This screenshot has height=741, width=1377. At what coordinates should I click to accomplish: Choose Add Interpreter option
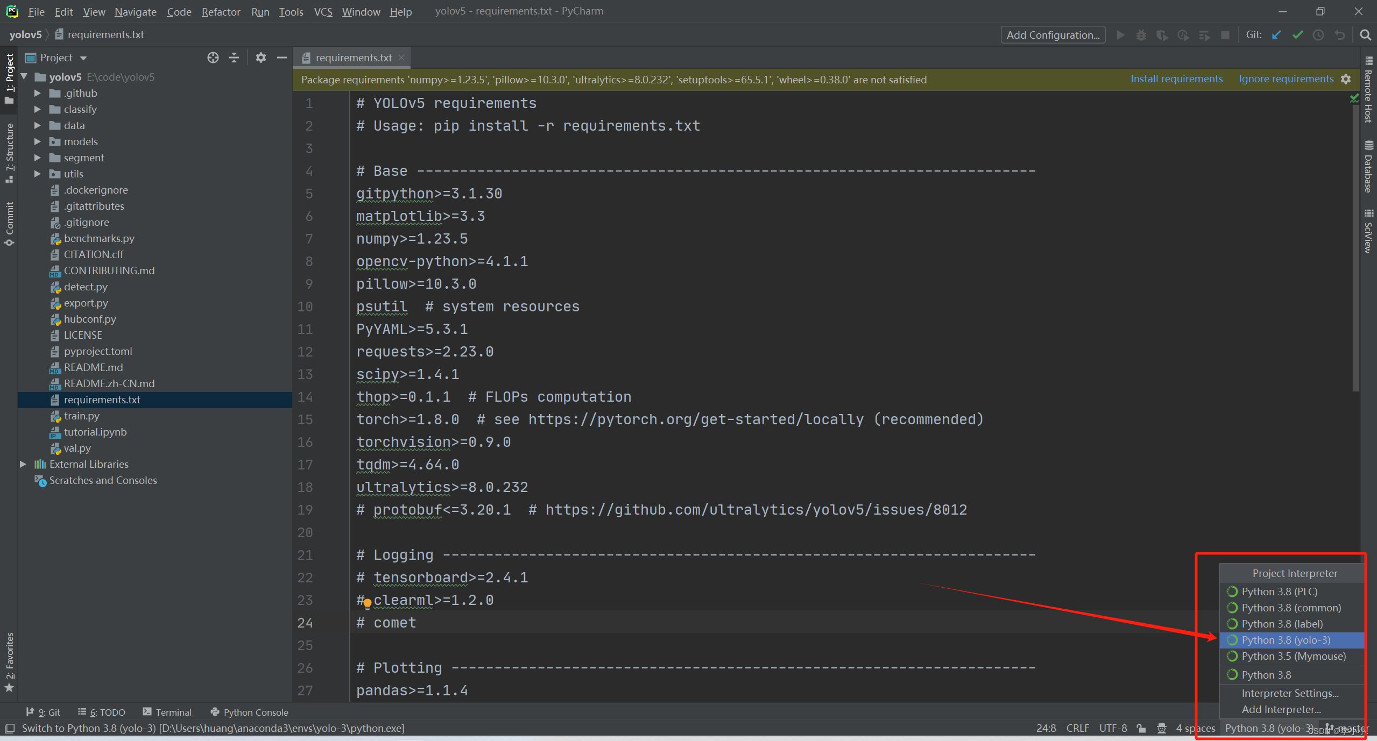[1291, 709]
